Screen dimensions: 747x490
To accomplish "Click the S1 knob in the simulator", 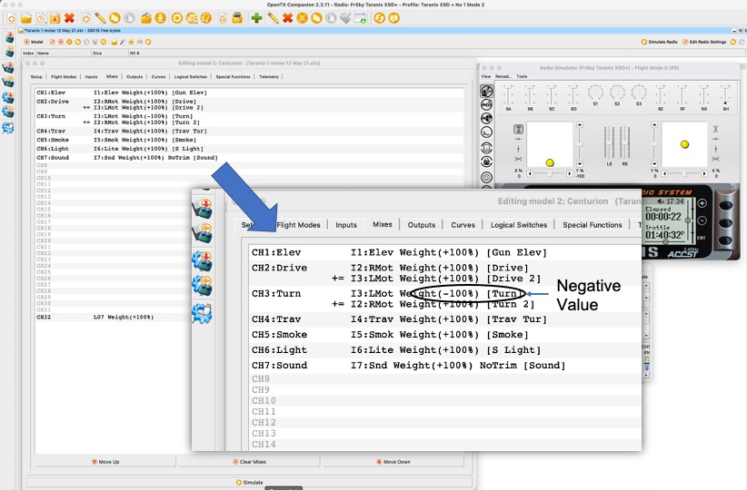I will tap(595, 93).
